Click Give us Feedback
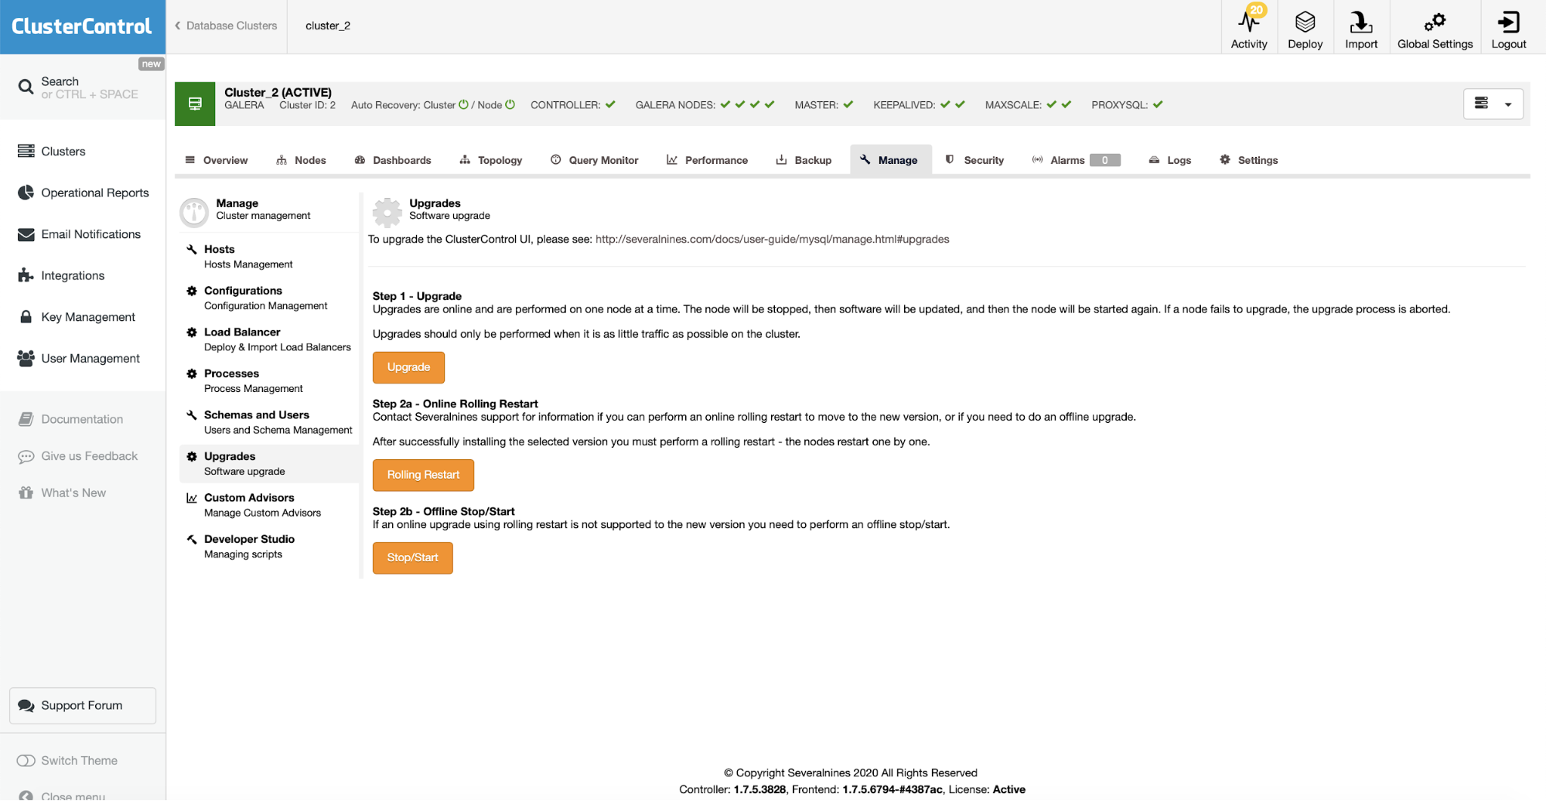The width and height of the screenshot is (1546, 801). (77, 456)
